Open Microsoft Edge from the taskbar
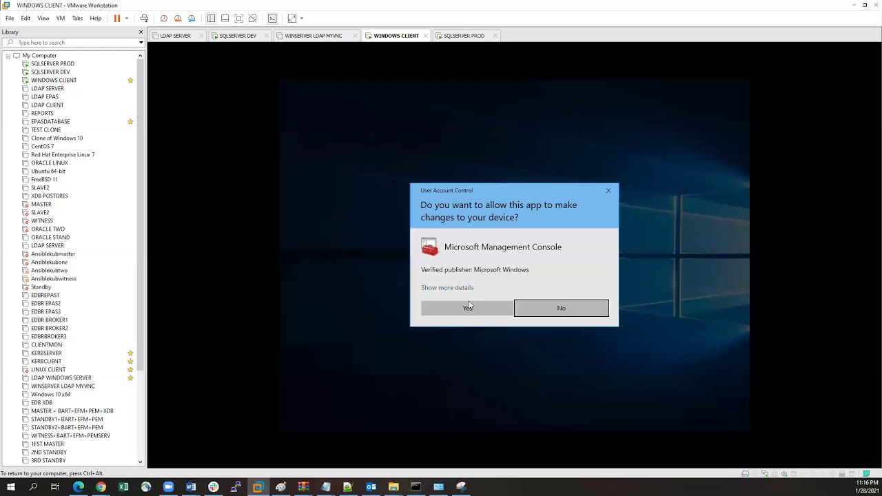The height and width of the screenshot is (496, 882). point(78,487)
